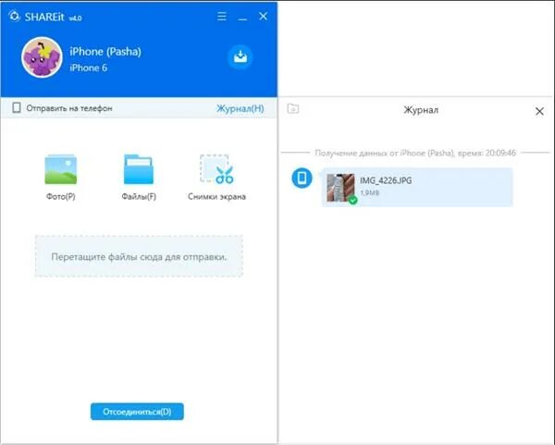Open the SHAREit hamburger menu
This screenshot has width=555, height=445.
click(x=222, y=17)
